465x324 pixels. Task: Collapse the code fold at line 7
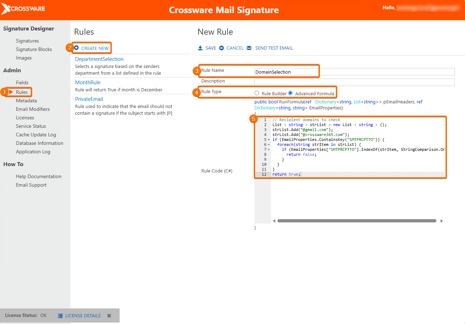tap(269, 150)
